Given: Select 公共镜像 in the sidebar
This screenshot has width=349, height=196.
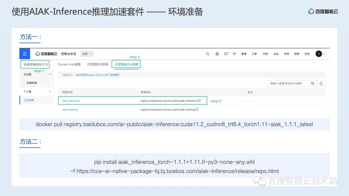Looking at the screenshot, I should click(29, 100).
